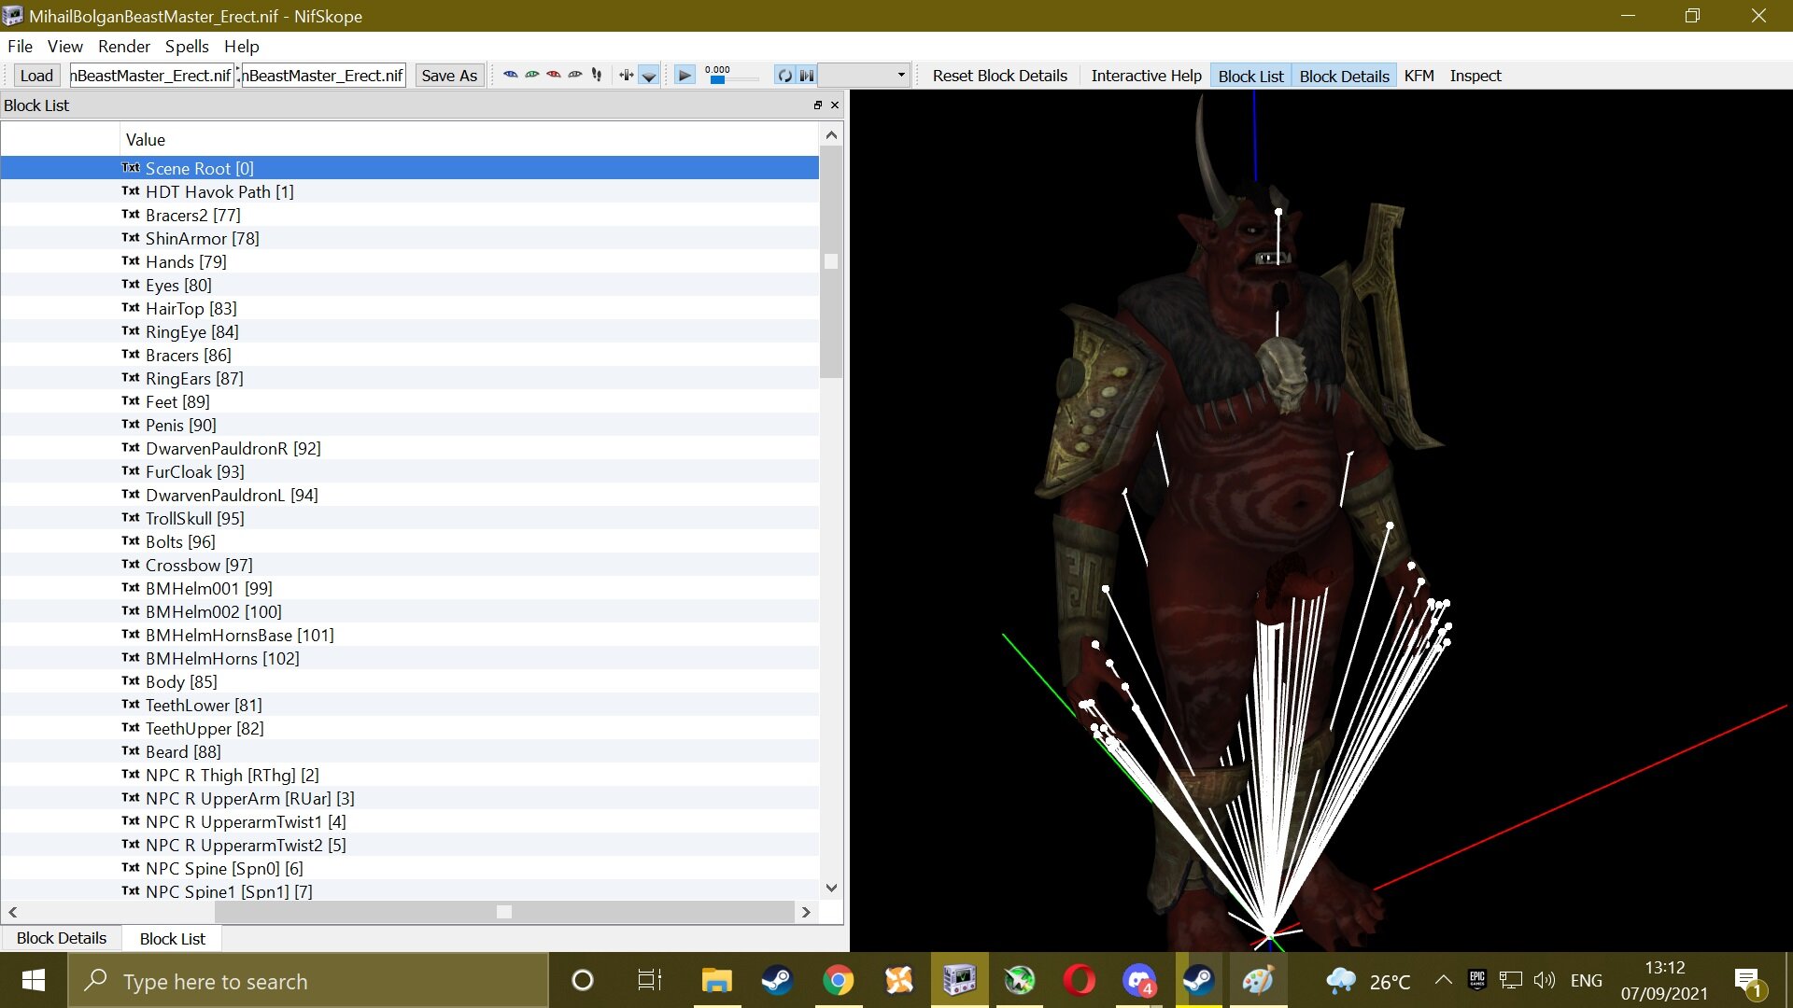The width and height of the screenshot is (1793, 1008).
Task: Select the Body [85] row
Action: (410, 681)
